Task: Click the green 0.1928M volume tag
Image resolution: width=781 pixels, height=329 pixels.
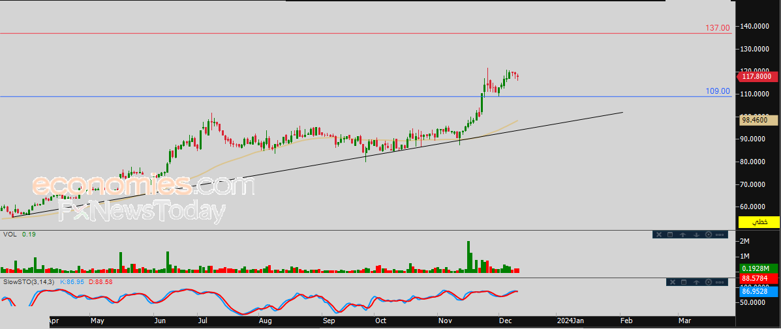Action: [759, 268]
